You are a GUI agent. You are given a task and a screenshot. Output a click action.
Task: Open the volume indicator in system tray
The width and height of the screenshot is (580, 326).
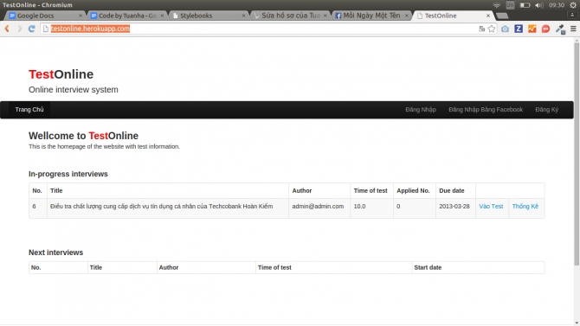(x=539, y=5)
